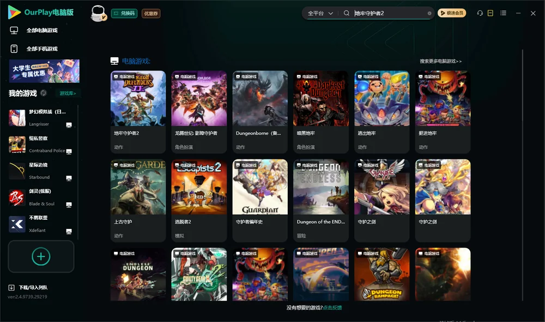Open the 龙腾世纪: 影障守护者 game card
The height and width of the screenshot is (322, 545).
(199, 112)
